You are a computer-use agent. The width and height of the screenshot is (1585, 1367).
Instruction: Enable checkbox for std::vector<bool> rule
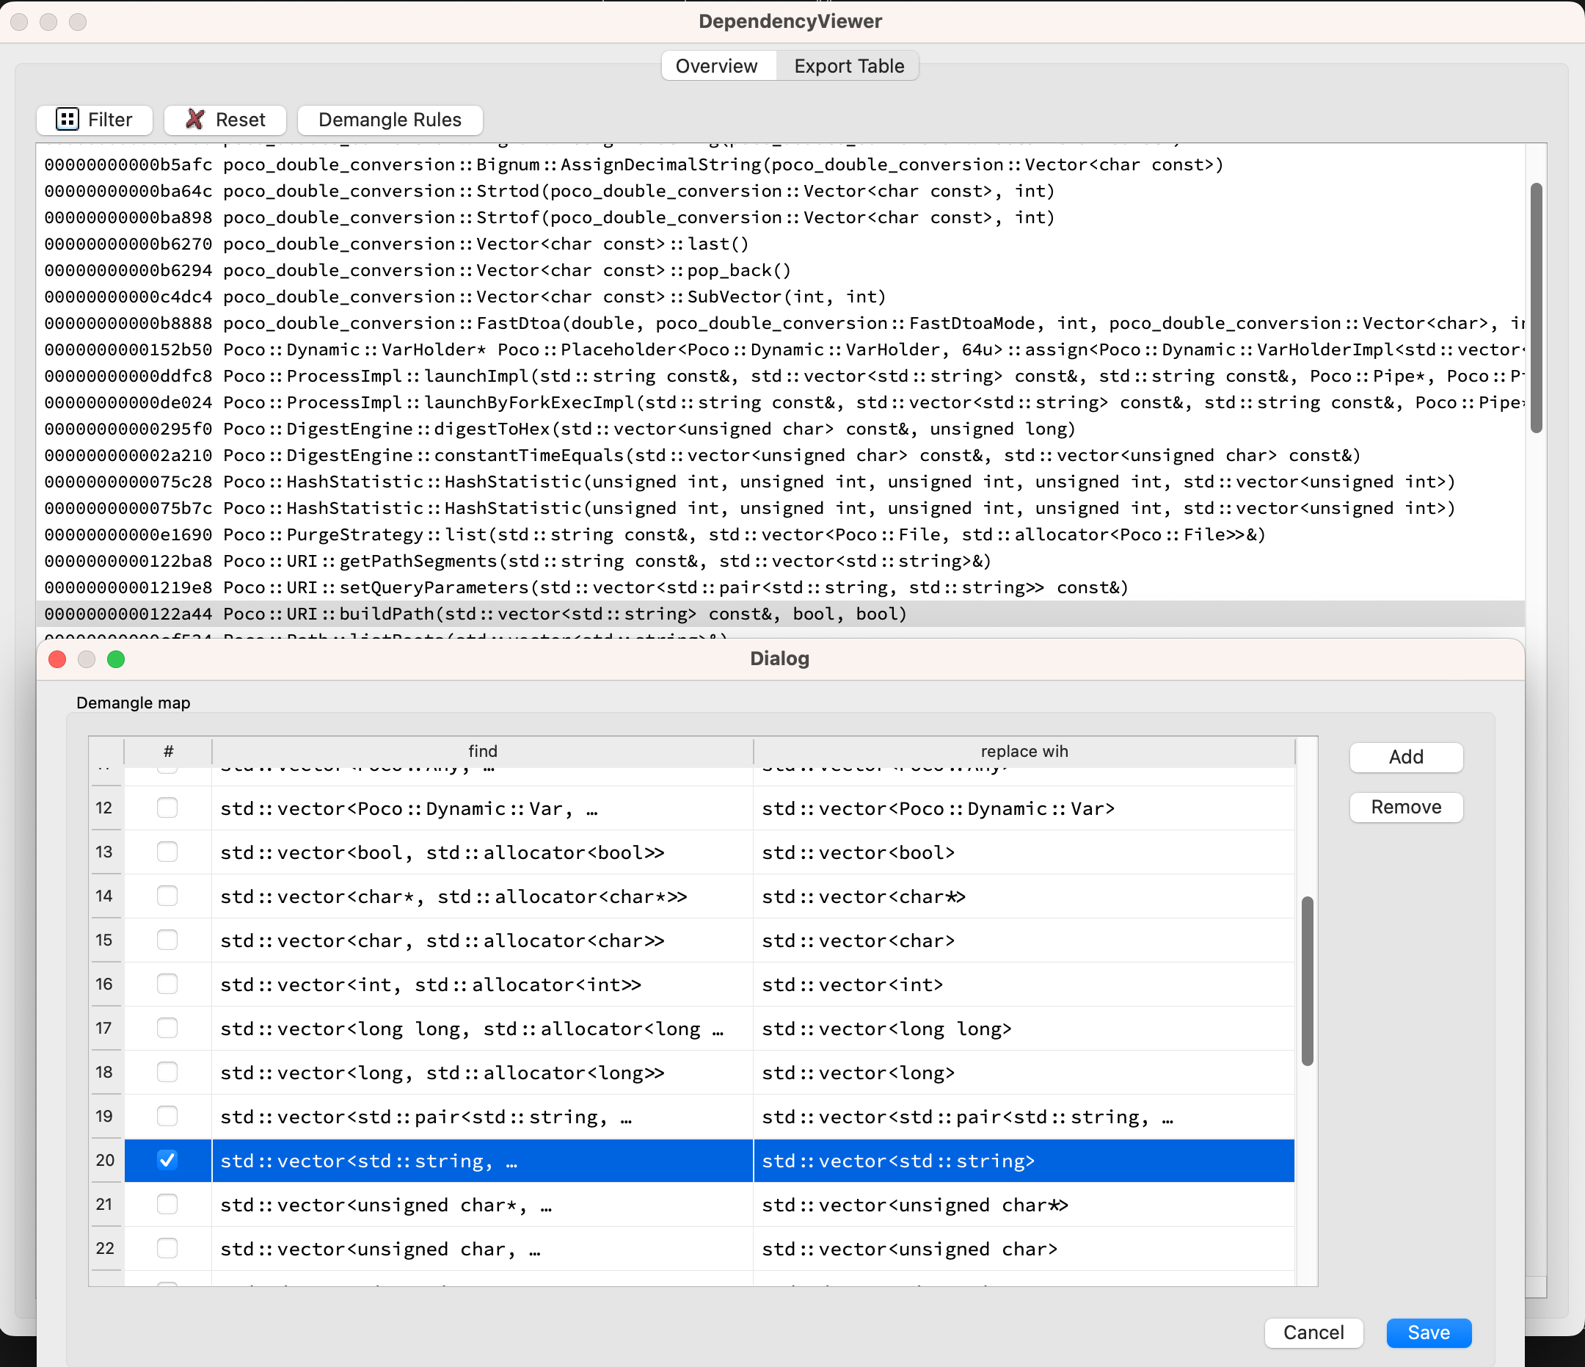click(x=167, y=851)
